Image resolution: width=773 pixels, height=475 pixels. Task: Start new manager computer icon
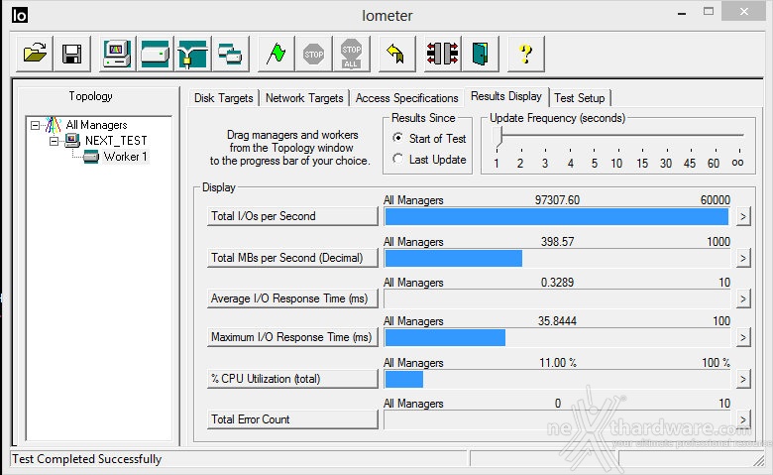pos(117,54)
